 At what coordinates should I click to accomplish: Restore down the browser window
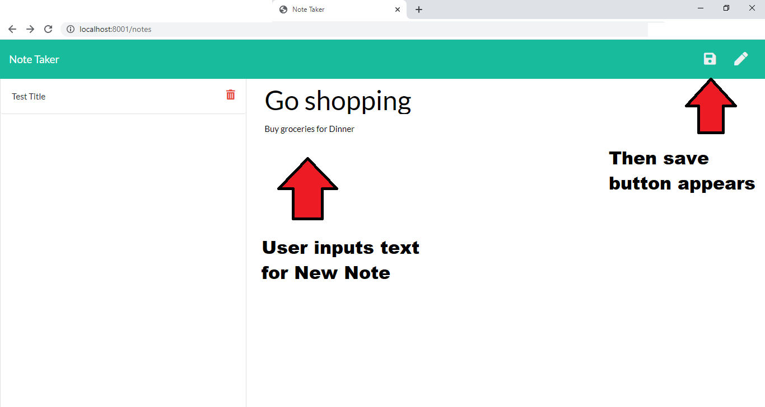pos(726,8)
